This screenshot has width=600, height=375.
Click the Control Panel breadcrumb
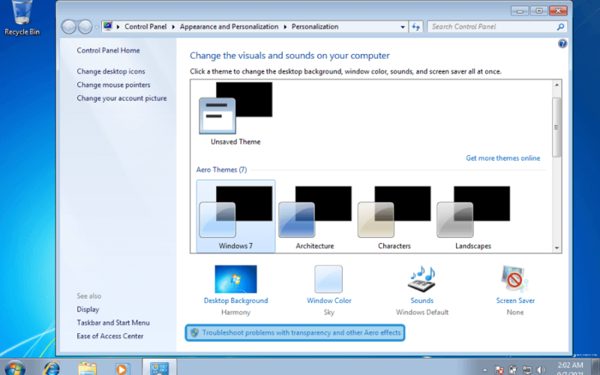click(x=145, y=27)
